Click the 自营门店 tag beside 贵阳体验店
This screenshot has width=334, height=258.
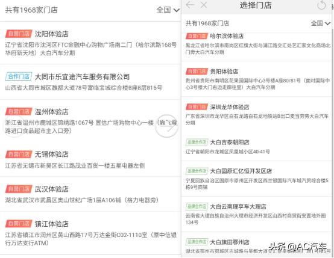pyautogui.click(x=197, y=72)
